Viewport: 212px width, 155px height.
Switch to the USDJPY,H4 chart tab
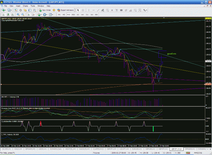pos(124,149)
